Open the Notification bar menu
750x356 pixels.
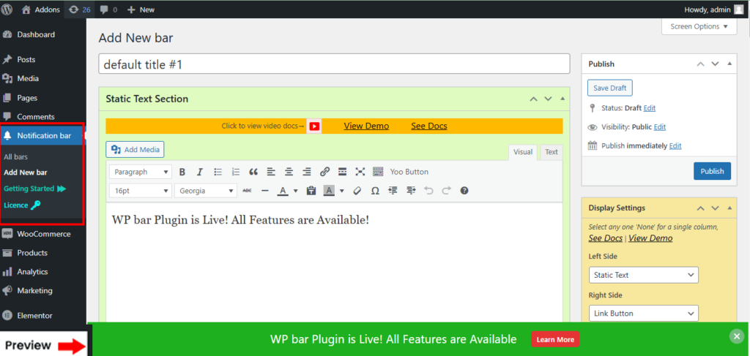tap(43, 136)
